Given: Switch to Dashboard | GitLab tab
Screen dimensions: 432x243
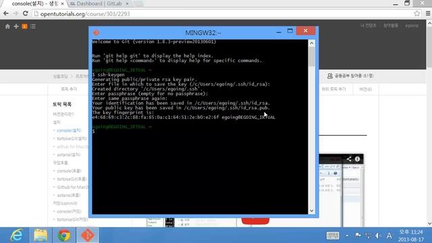Looking at the screenshot, I should click(x=96, y=3).
